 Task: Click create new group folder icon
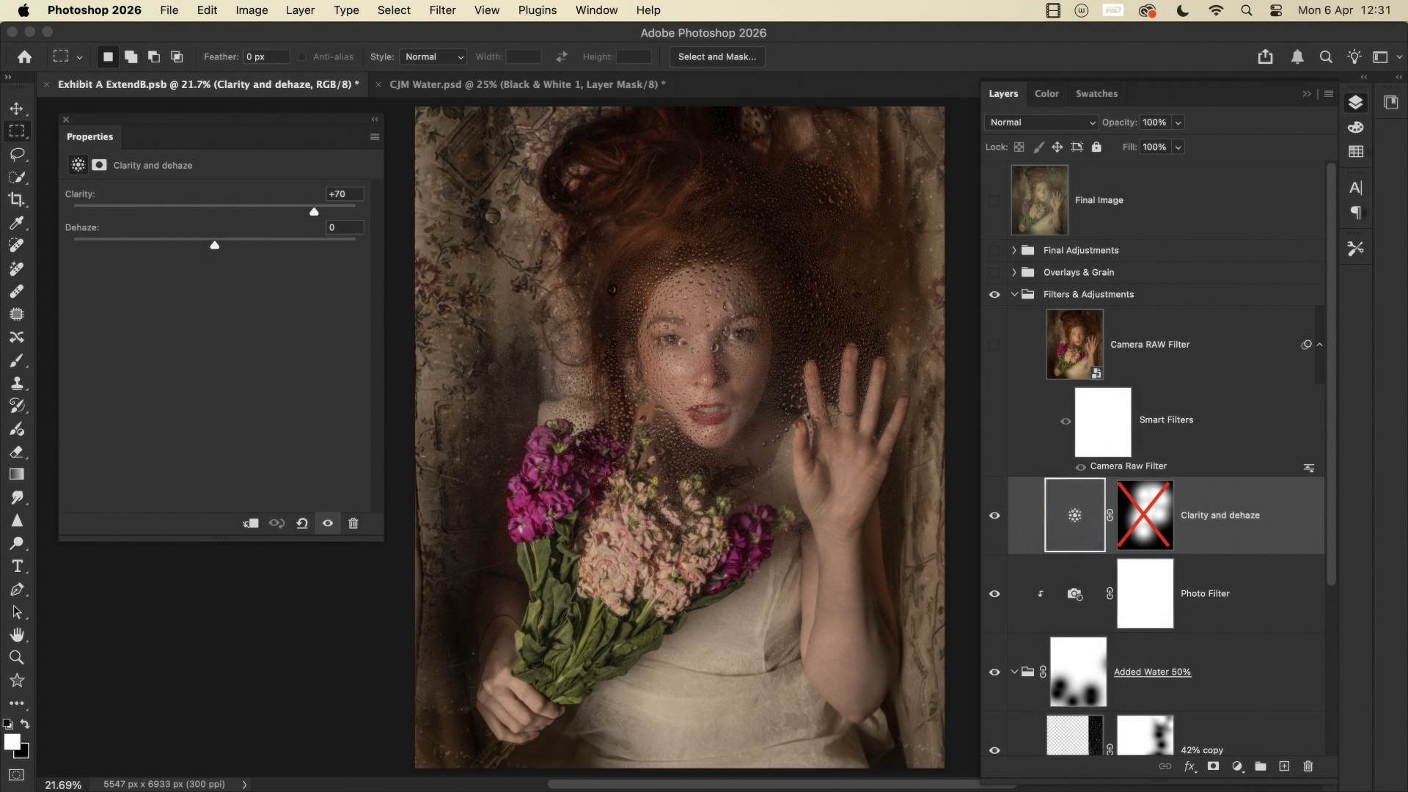1261,766
